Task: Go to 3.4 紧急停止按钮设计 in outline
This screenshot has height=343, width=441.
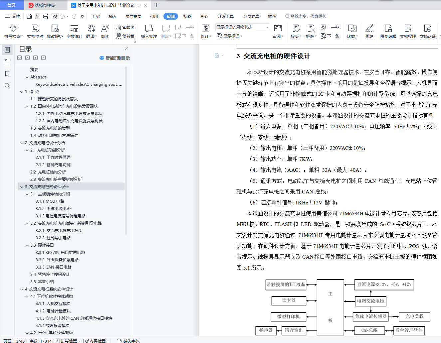Action: pyautogui.click(x=50, y=275)
